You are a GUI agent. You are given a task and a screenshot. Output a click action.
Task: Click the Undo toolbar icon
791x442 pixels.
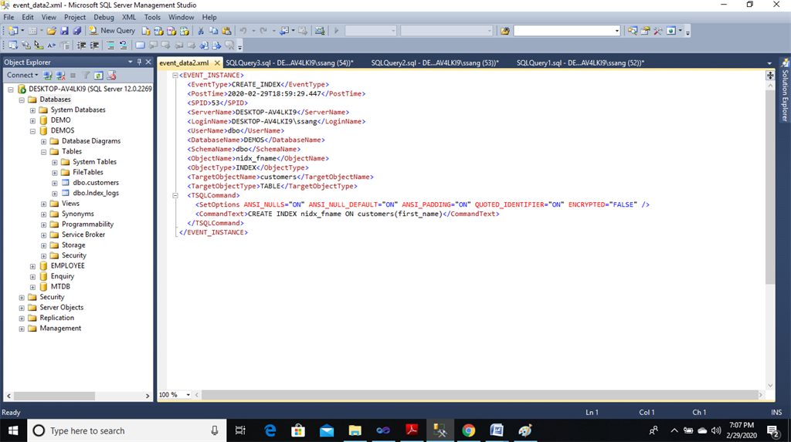(x=243, y=31)
